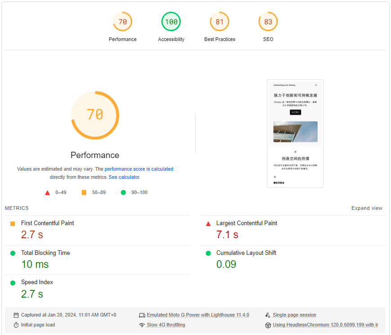Click 'Captured at Jan 20, 2024, 11:01 AM GMT+8'
The height and width of the screenshot is (335, 391).
(69, 315)
